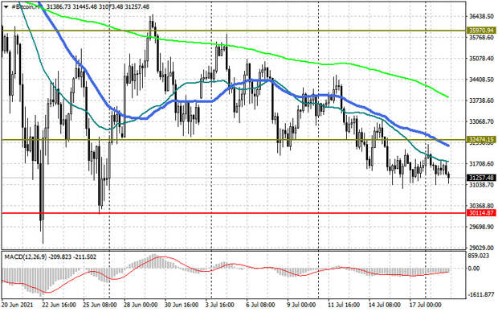Click the 31038.70 price scale value
Viewport: 498px width, 312px height.
click(481, 185)
